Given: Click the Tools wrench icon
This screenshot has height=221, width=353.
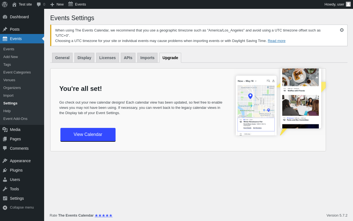Looking at the screenshot, I should (5, 189).
